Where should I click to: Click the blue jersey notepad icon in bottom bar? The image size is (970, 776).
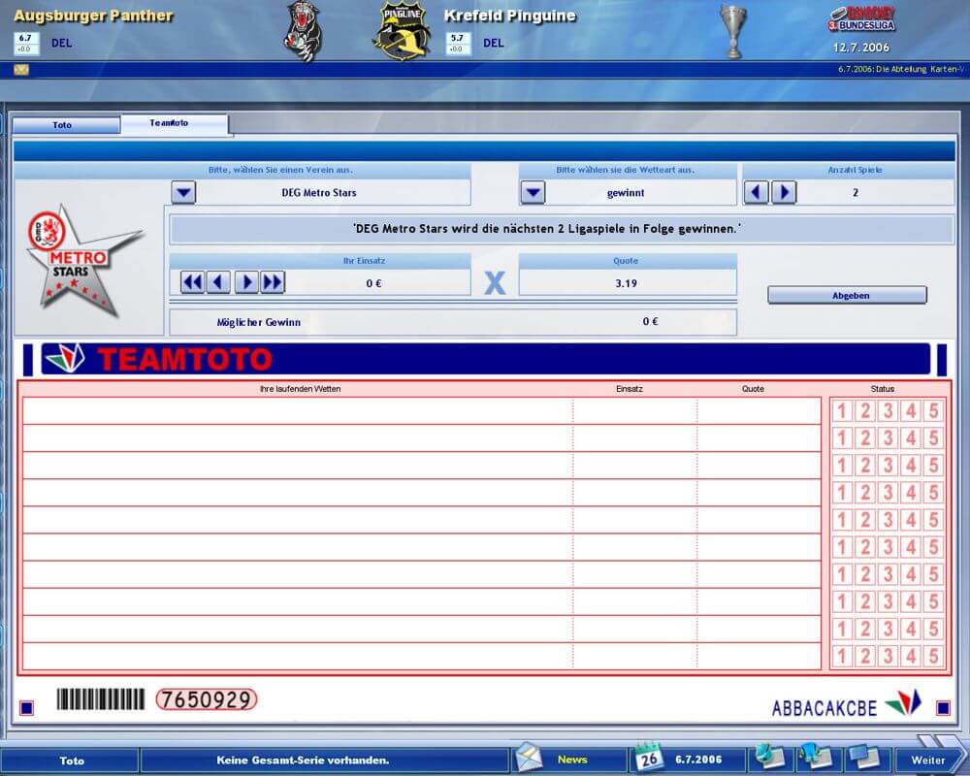coord(816,758)
